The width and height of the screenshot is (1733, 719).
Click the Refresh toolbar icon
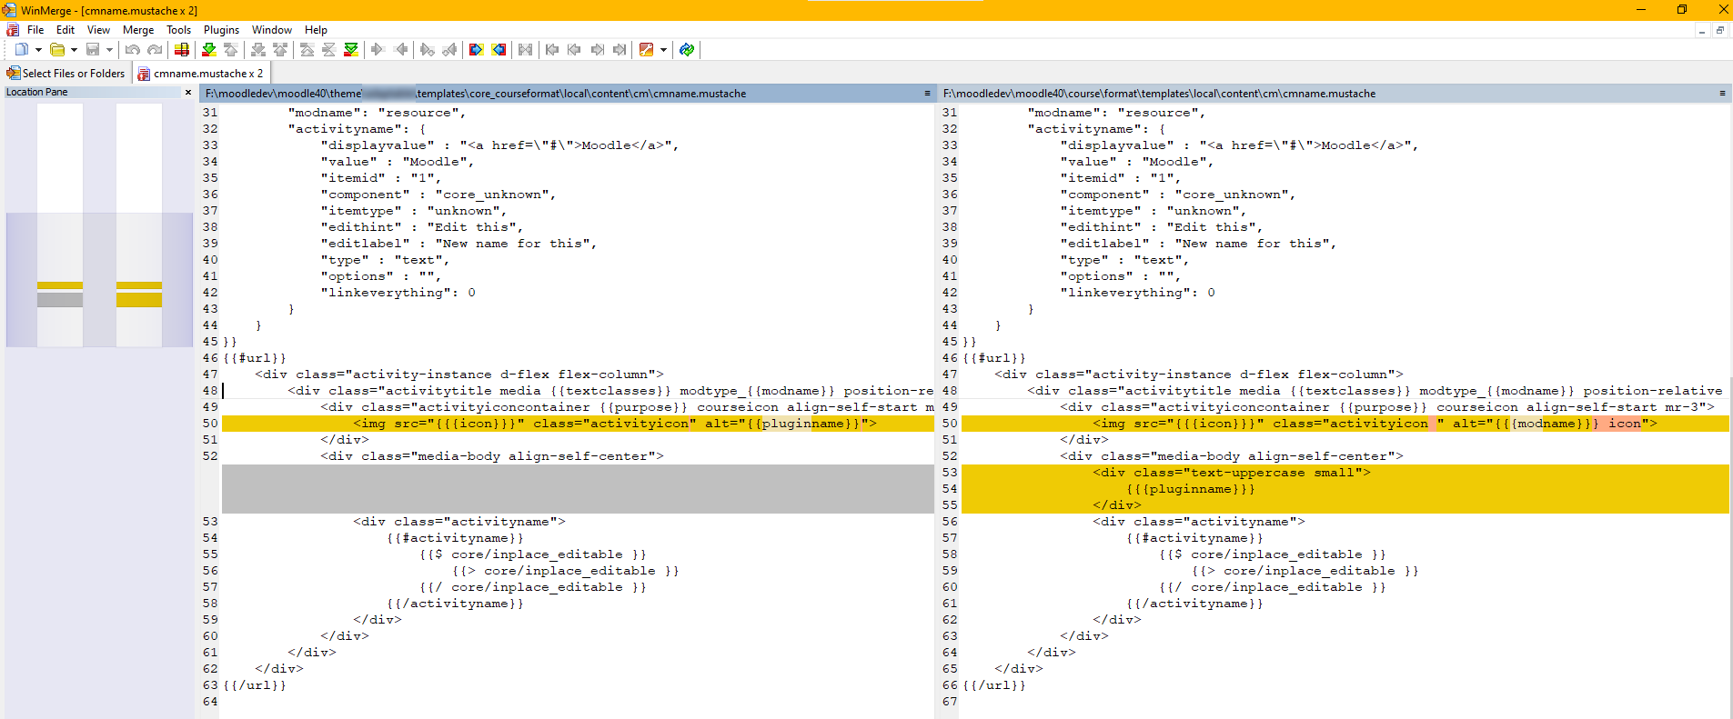(x=687, y=50)
